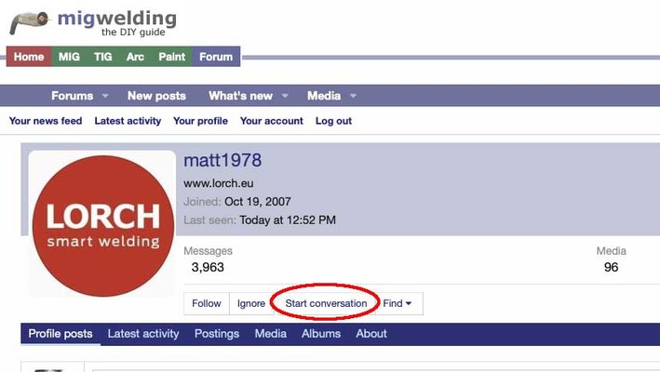Open Media in the purple navbar
This screenshot has height=372, width=660.
(324, 96)
